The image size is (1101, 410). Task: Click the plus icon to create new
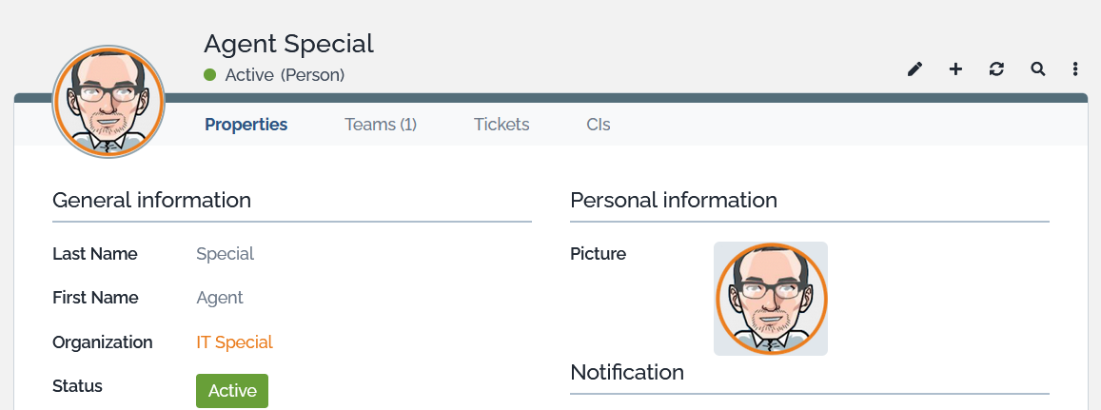(x=955, y=69)
